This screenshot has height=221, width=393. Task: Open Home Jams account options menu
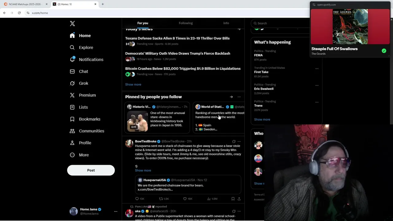click(116, 211)
